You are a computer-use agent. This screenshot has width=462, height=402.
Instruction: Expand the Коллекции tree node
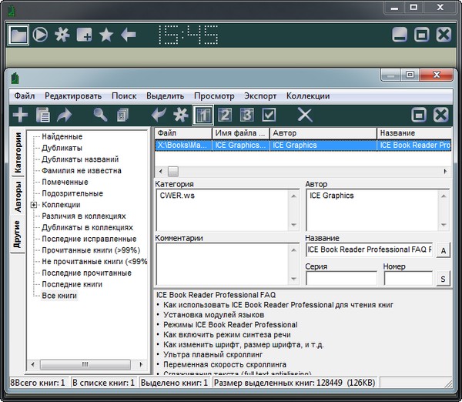(34, 205)
